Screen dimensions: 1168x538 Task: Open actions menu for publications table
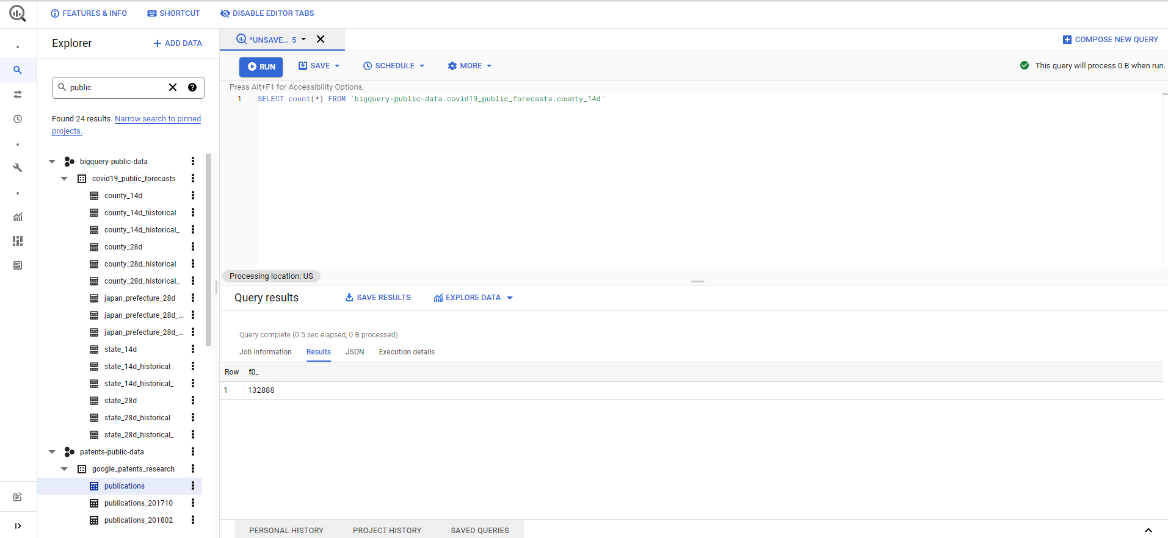point(193,486)
